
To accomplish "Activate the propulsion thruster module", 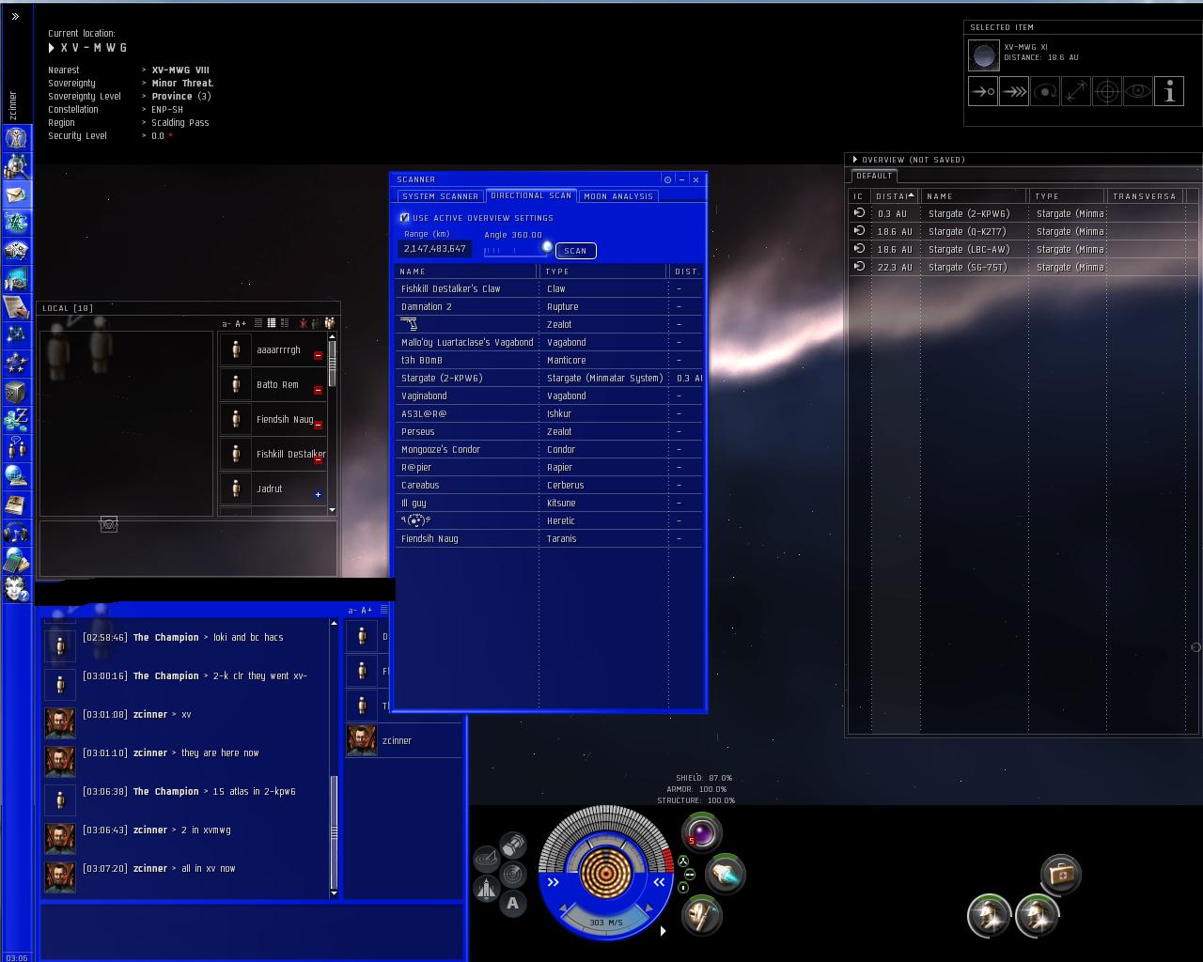I will (725, 874).
